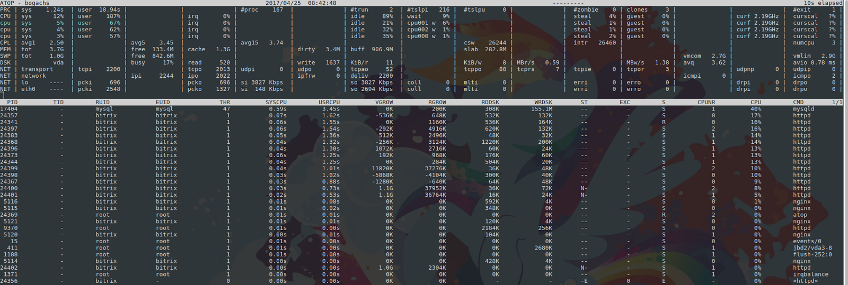Click the CMD column header

click(x=798, y=102)
